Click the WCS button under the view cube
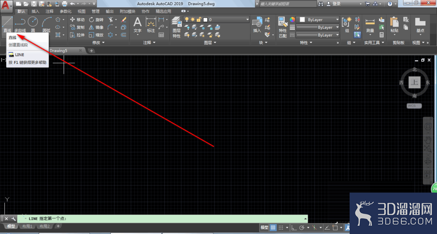The image size is (437, 234). point(414,105)
